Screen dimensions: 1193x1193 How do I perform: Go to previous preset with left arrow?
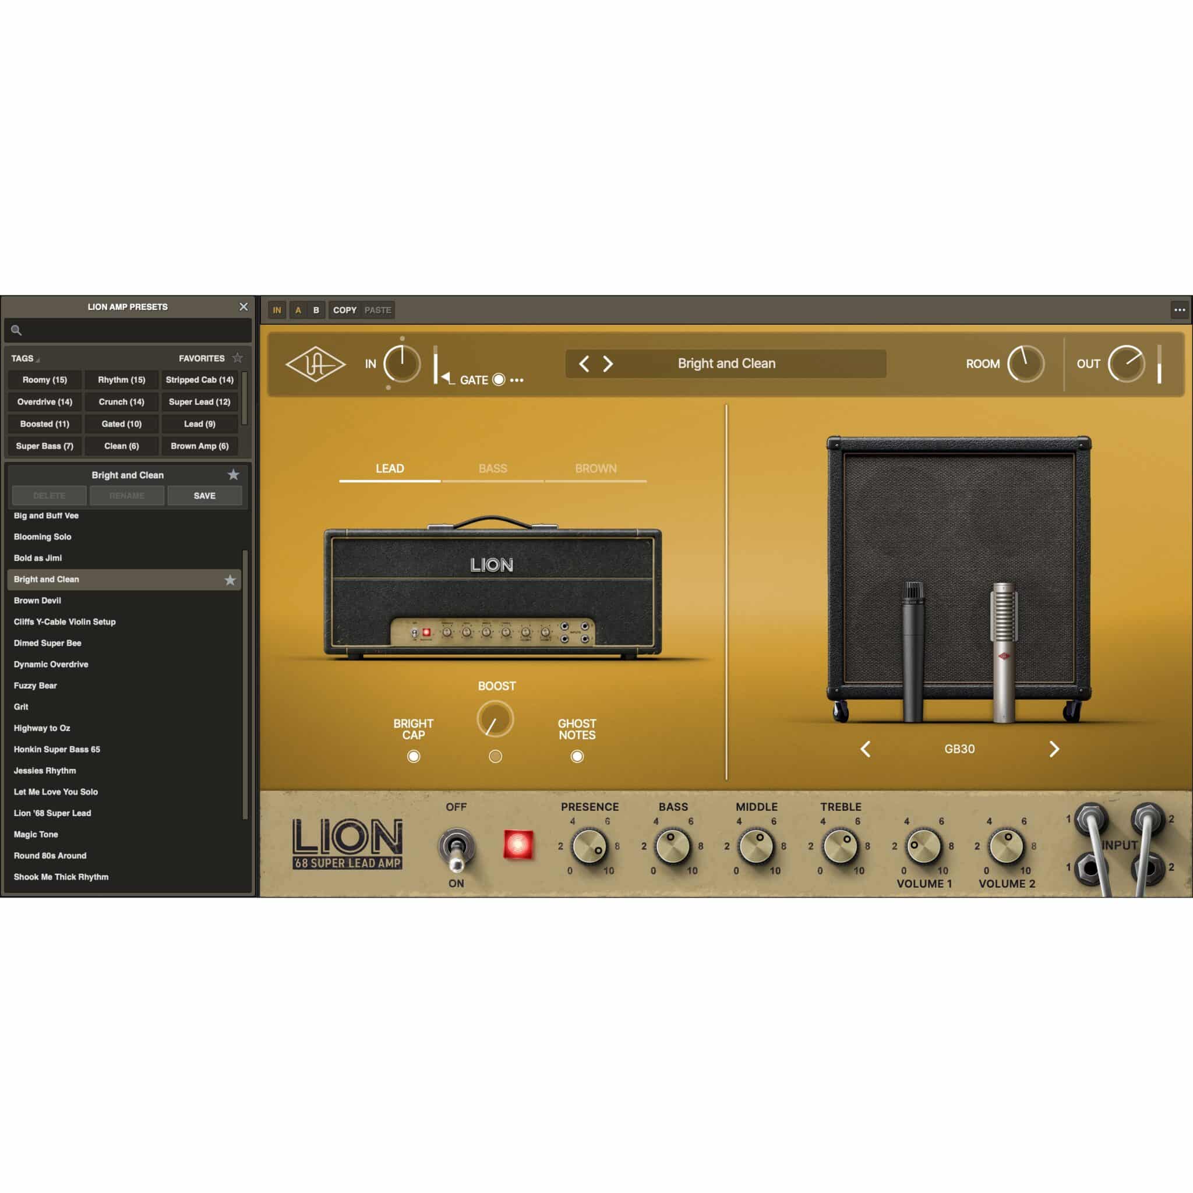point(584,363)
